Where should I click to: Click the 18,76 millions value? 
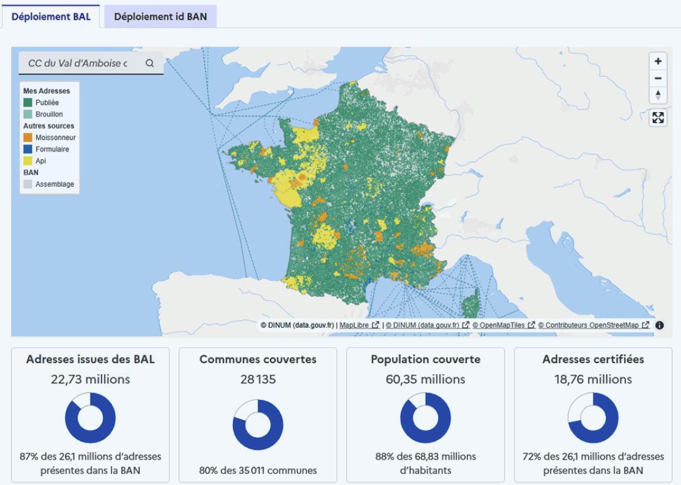click(594, 380)
